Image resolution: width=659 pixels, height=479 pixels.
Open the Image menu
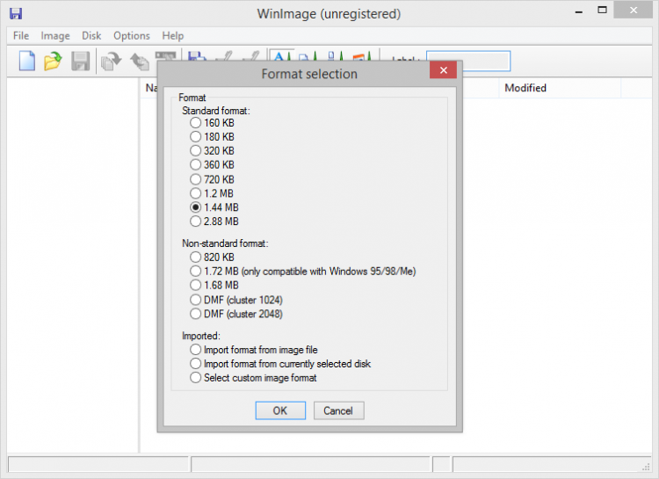tap(55, 36)
